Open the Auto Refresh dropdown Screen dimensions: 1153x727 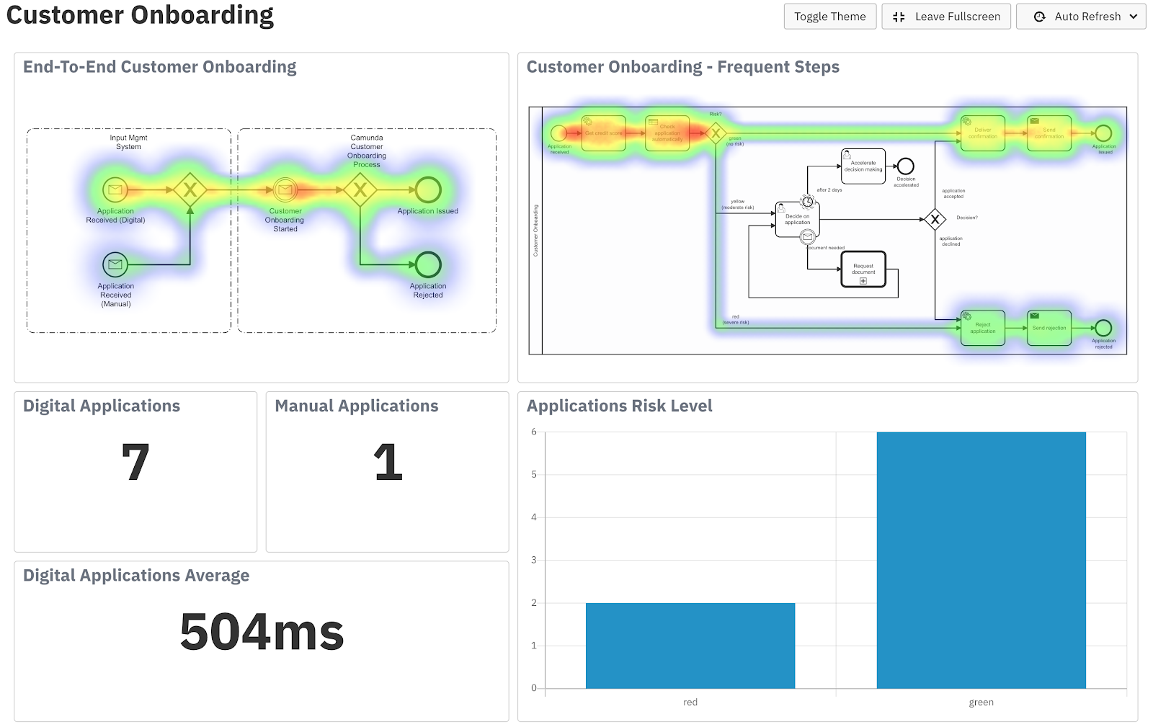[1081, 17]
